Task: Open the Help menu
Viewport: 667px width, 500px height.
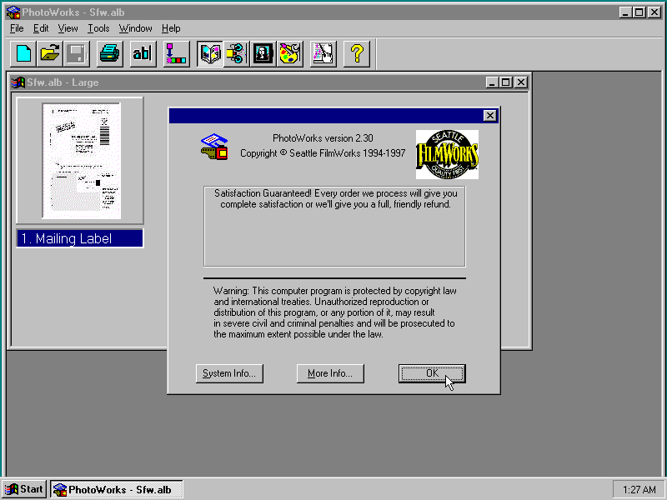Action: (x=171, y=28)
